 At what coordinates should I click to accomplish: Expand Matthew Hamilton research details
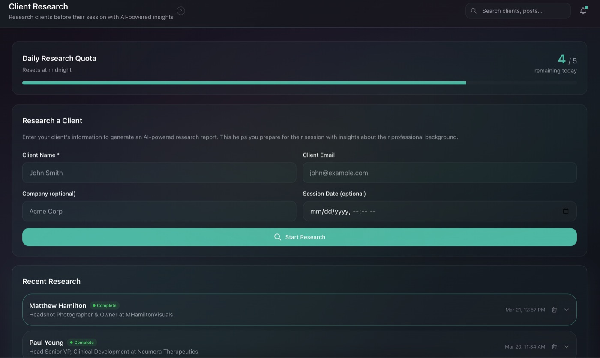[567, 310]
